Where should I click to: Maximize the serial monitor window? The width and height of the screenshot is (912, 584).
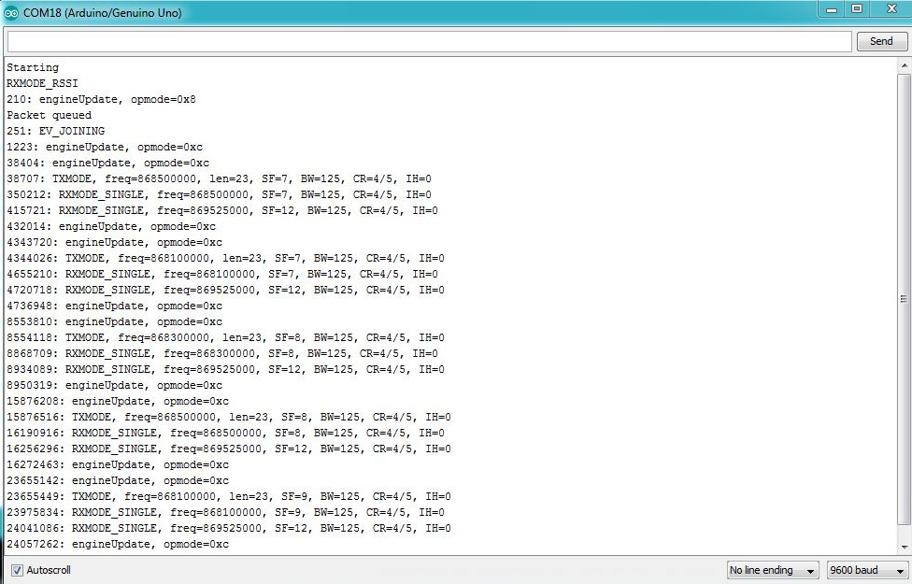click(x=857, y=8)
